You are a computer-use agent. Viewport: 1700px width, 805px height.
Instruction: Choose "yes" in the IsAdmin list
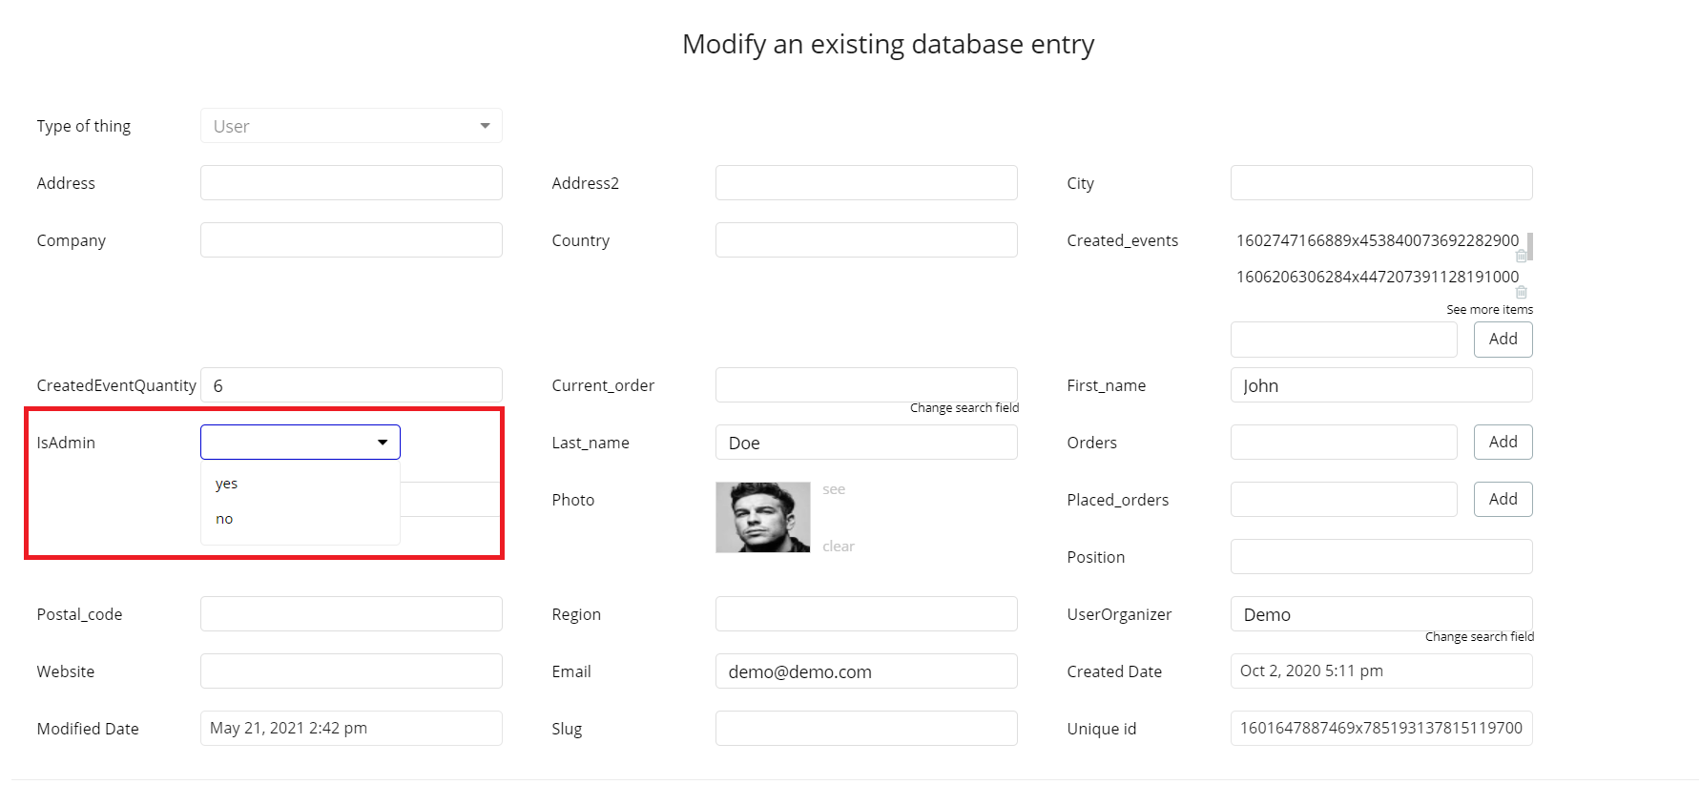(227, 484)
